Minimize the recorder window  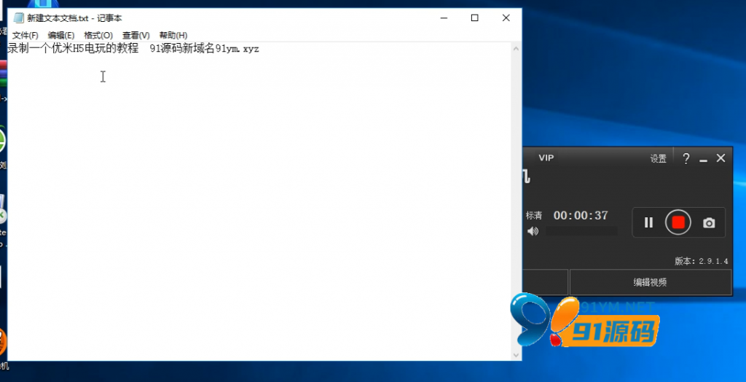[703, 160]
